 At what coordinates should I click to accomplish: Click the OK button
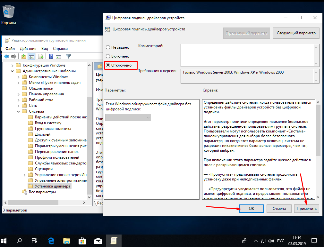[x=252, y=209]
